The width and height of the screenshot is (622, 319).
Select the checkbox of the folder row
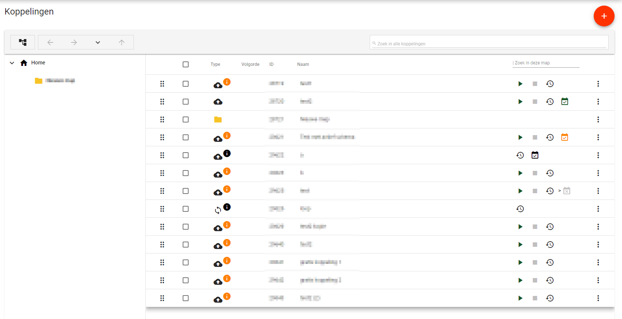(186, 119)
